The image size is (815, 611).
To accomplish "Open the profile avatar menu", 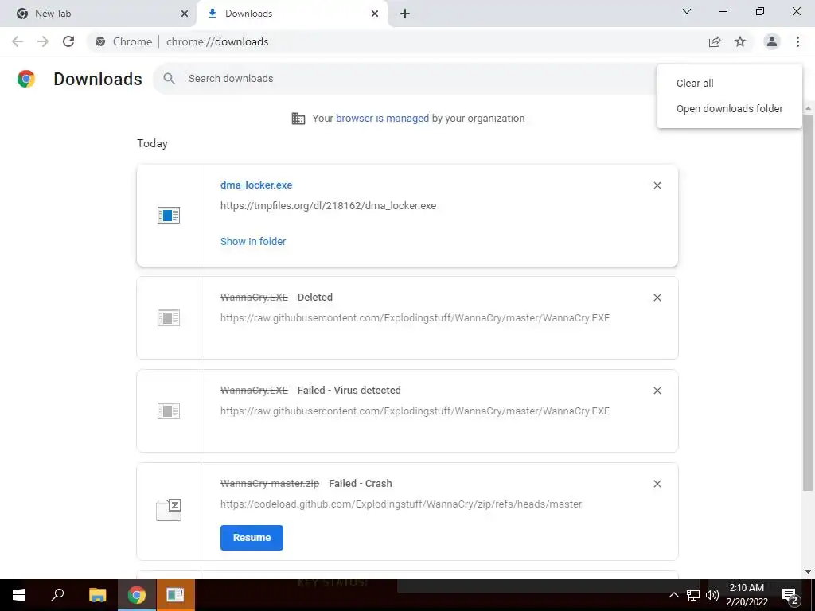I will coord(772,41).
